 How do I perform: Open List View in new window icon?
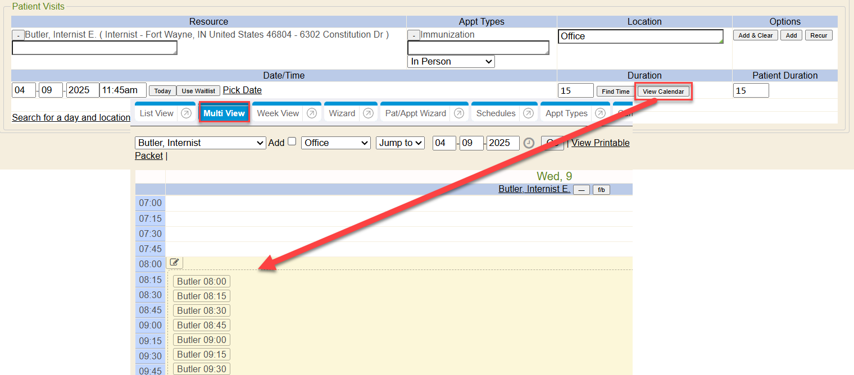pos(186,113)
